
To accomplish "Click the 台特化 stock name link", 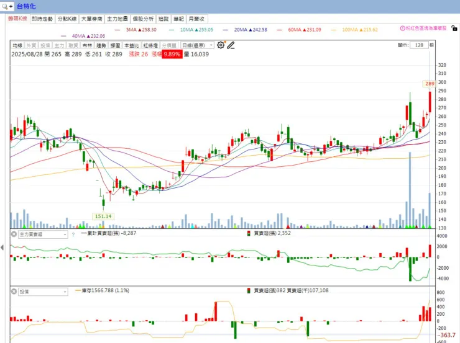I will click(x=26, y=6).
